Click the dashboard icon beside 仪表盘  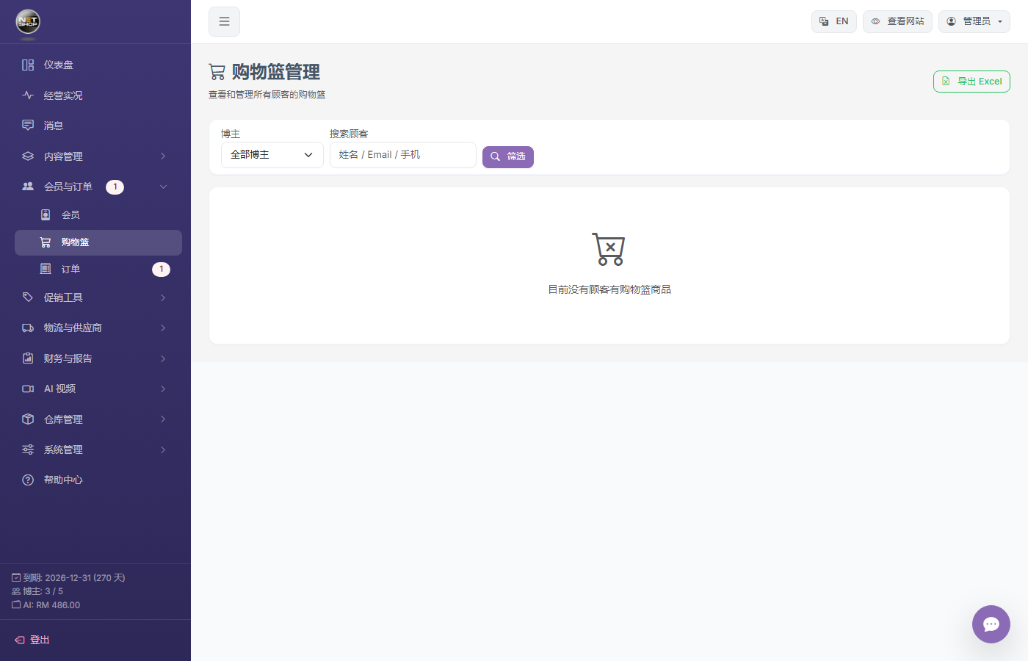[28, 65]
